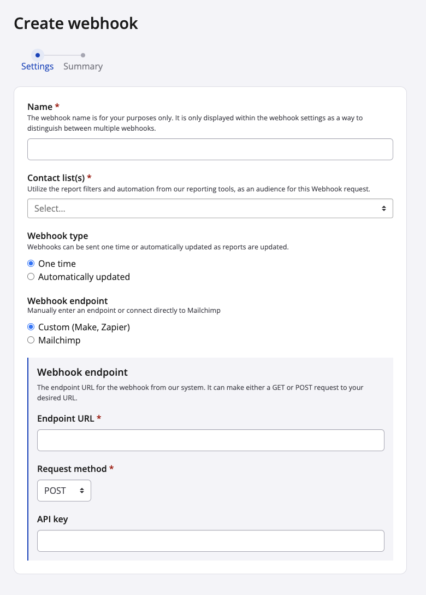This screenshot has height=595, width=426.
Task: Choose Mailchimp as the webhook endpoint
Action: point(31,340)
